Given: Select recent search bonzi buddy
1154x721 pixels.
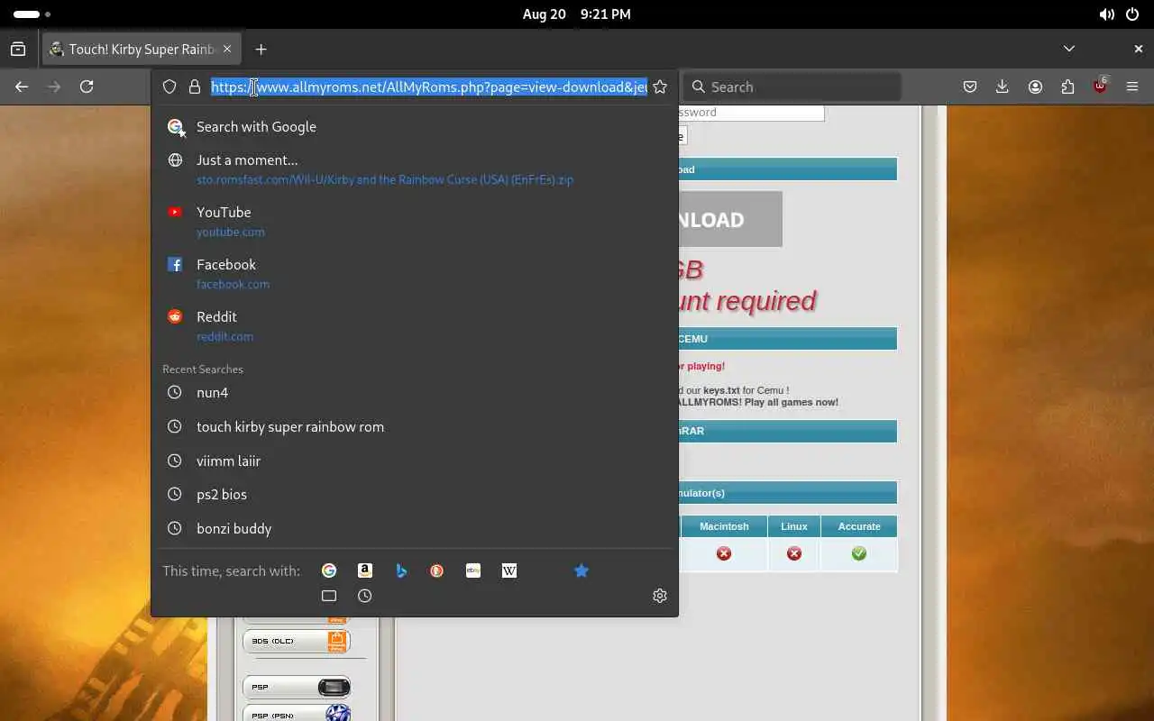Looking at the screenshot, I should coord(415,529).
